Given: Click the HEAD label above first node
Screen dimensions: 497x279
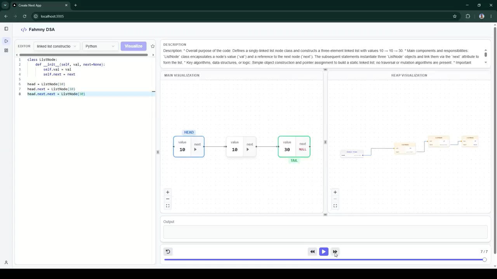Looking at the screenshot, I should (189, 133).
